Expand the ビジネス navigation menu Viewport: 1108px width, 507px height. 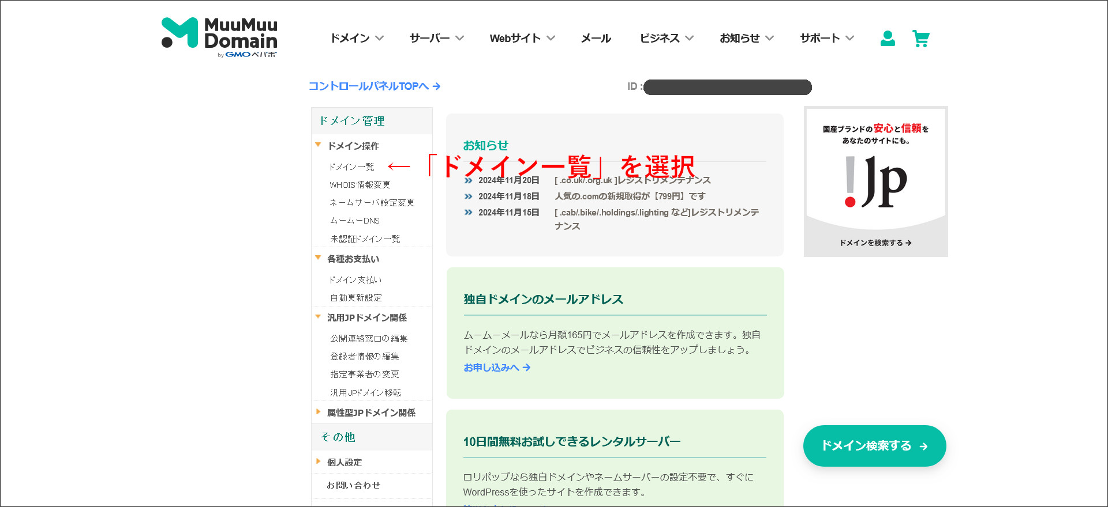click(x=667, y=38)
